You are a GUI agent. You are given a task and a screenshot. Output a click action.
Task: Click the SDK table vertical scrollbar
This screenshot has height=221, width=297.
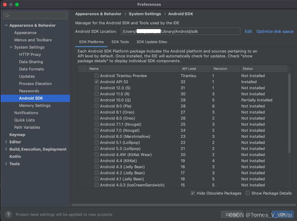[289, 113]
